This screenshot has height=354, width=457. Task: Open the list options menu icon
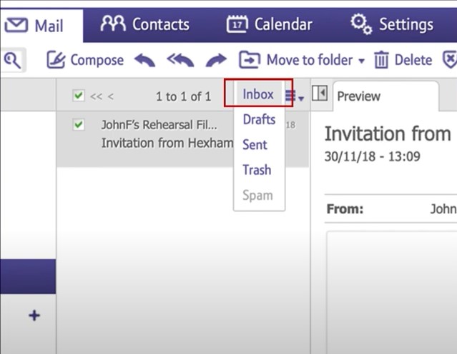[x=295, y=96]
